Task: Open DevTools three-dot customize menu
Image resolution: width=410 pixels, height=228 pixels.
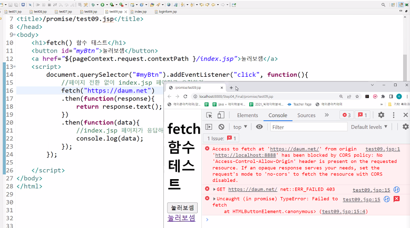Action: (x=394, y=115)
